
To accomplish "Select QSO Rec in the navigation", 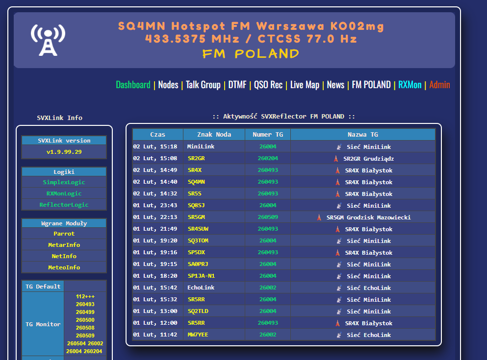I will [268, 85].
